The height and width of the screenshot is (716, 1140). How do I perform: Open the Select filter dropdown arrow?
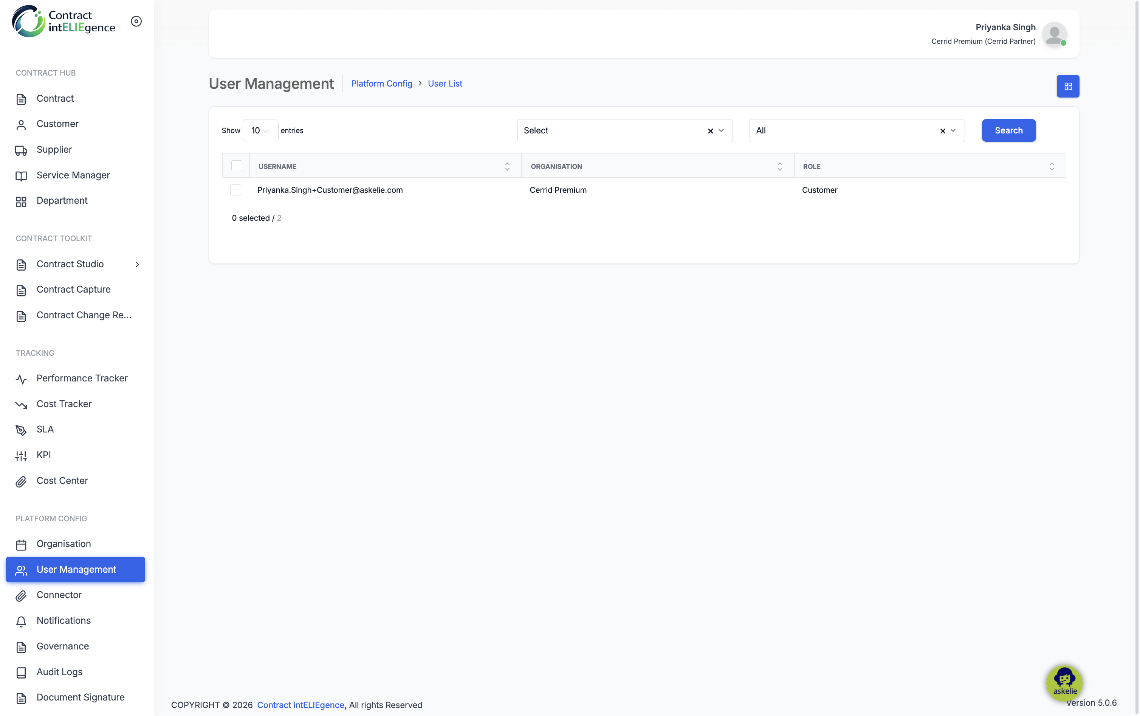[x=721, y=130]
